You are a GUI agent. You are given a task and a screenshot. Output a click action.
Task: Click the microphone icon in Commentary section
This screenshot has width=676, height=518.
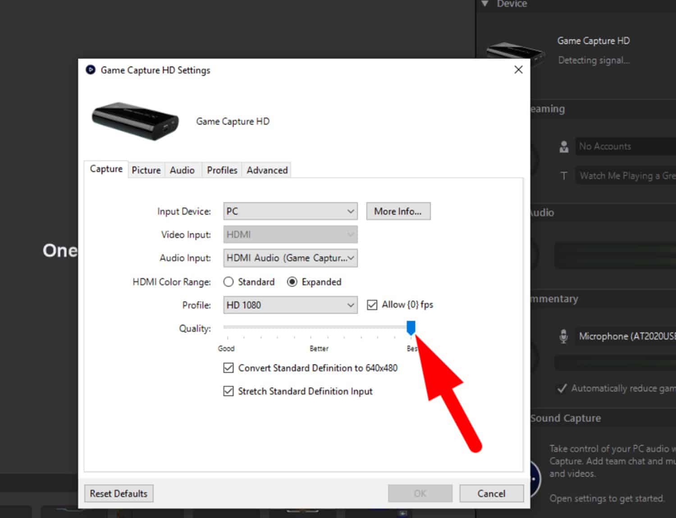(563, 336)
